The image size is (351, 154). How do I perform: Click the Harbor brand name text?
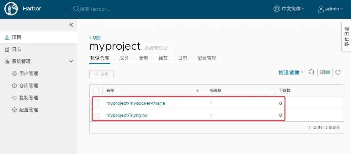[x=32, y=9]
